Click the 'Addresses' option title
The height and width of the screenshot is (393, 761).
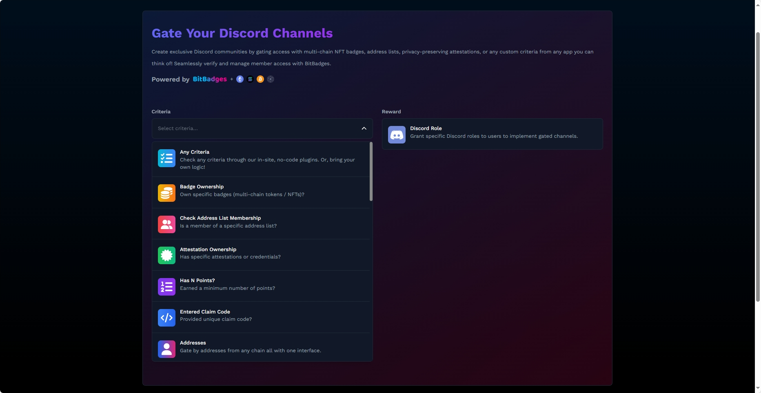click(x=193, y=343)
